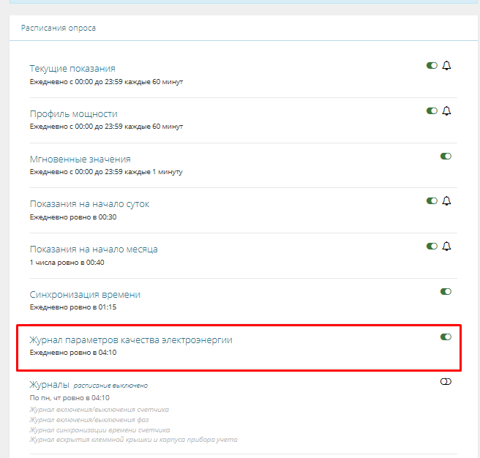Click the schedule text under Текущие показания
This screenshot has height=458, width=480.
106,82
